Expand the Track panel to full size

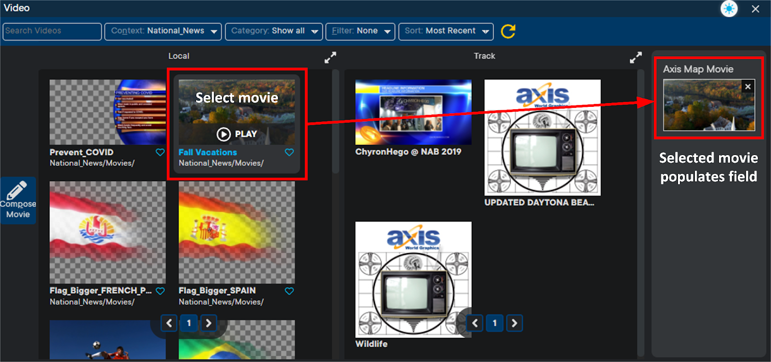click(636, 58)
